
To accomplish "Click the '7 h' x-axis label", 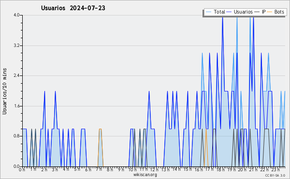I will 99,169.
